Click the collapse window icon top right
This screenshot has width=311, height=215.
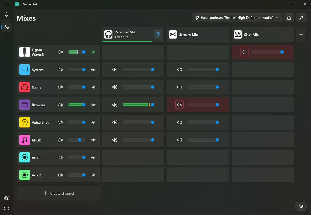(301, 18)
